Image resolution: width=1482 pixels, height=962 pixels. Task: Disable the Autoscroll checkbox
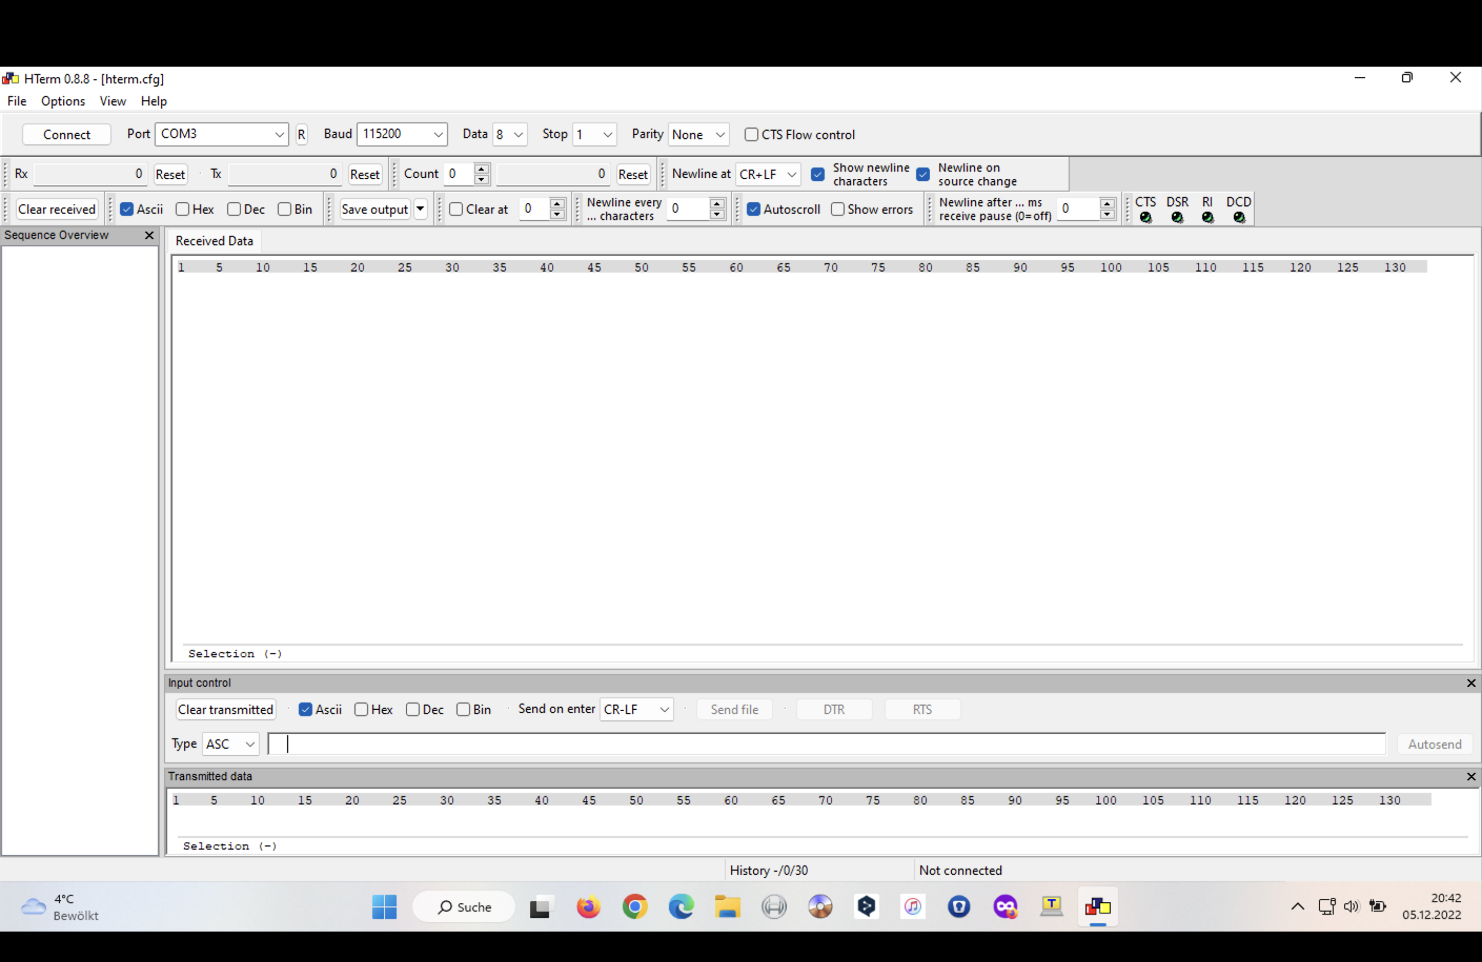click(x=753, y=209)
